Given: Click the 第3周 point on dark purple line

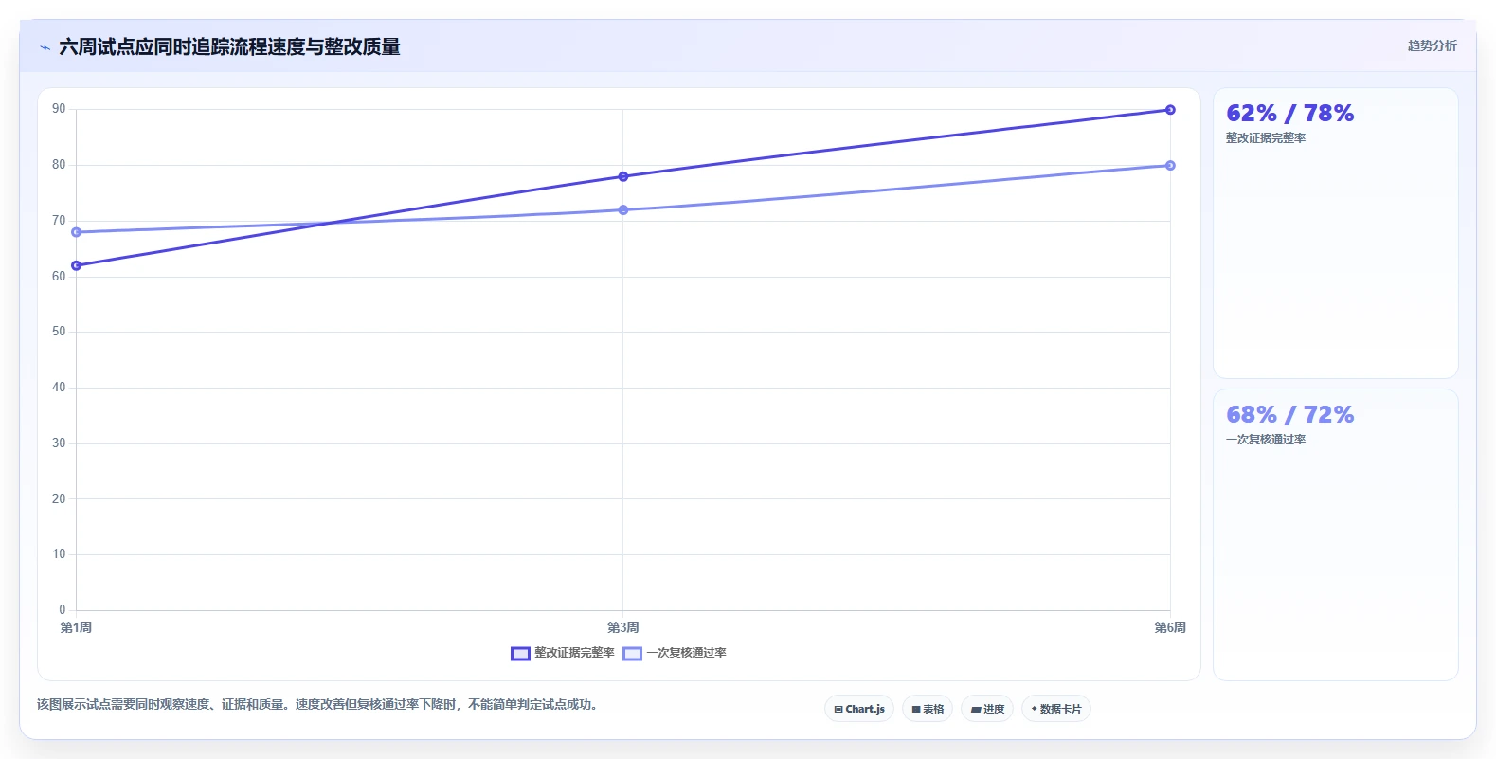Looking at the screenshot, I should pos(623,176).
